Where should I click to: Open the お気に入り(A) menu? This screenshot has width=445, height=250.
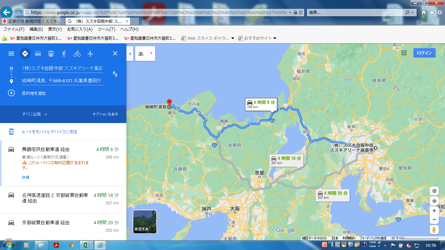[79, 29]
